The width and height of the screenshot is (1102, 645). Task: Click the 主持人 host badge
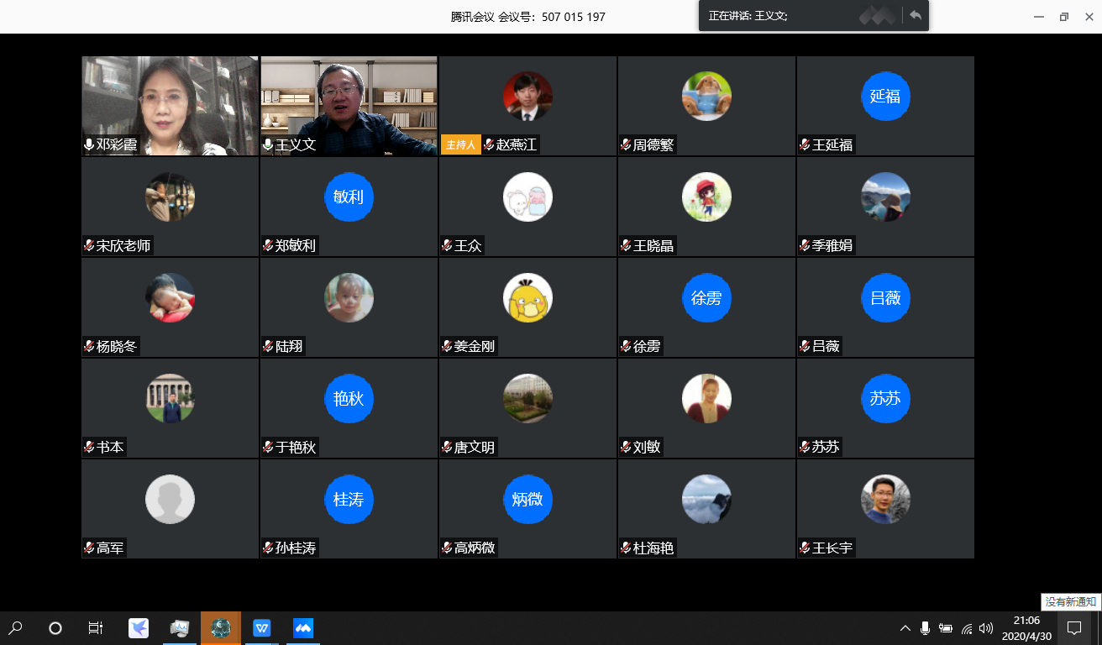tap(461, 144)
